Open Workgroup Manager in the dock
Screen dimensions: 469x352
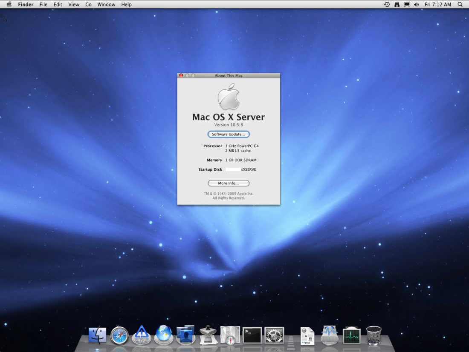pos(185,335)
